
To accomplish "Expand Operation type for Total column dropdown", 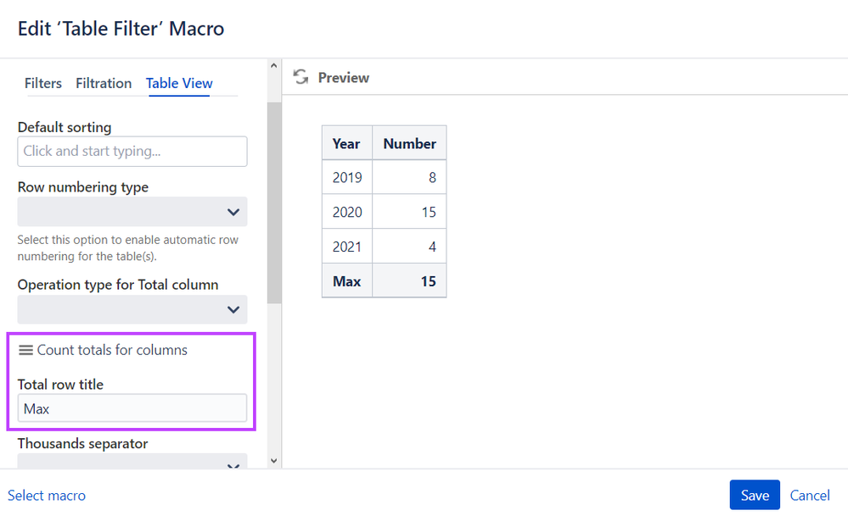I will [132, 309].
